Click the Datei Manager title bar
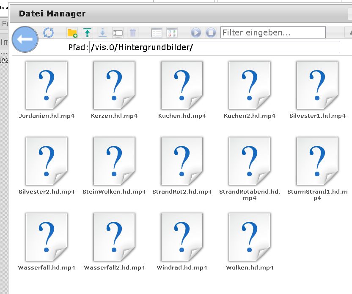 [181, 13]
